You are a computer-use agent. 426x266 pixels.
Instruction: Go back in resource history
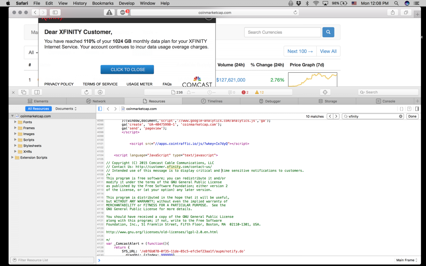[108, 109]
